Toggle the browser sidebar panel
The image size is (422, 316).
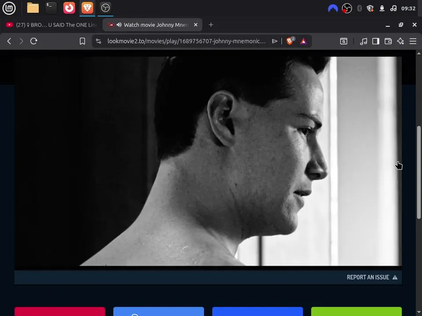coord(376,41)
